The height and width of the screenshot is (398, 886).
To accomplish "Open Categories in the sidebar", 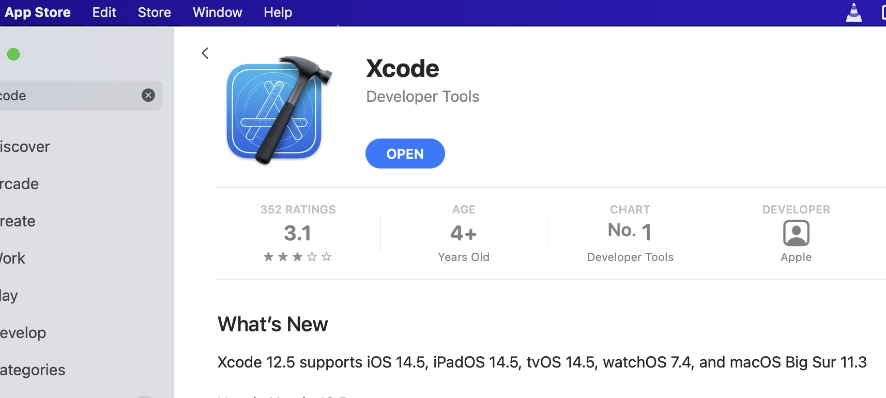I will (33, 370).
